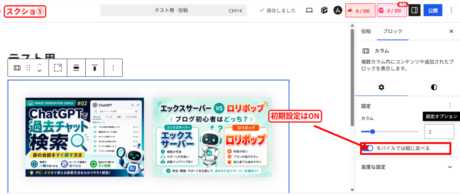
Task: Click the 設定 panel heading
Action: tap(366, 106)
